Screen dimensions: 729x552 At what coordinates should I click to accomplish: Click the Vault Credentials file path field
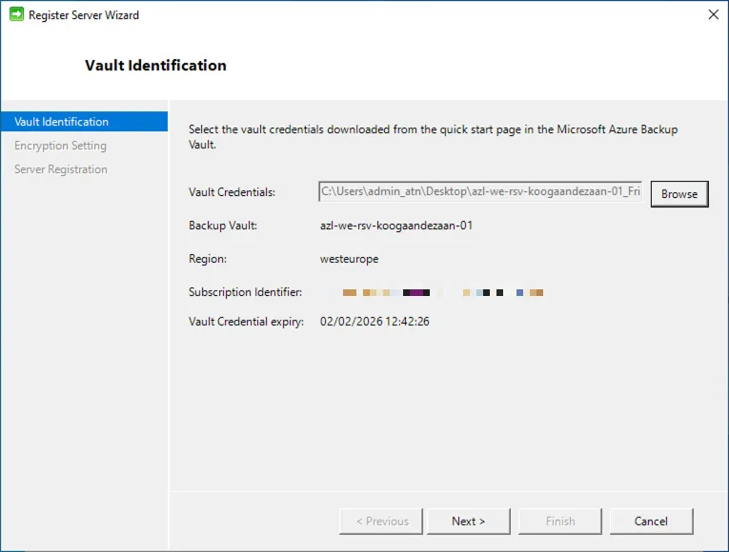click(x=481, y=192)
